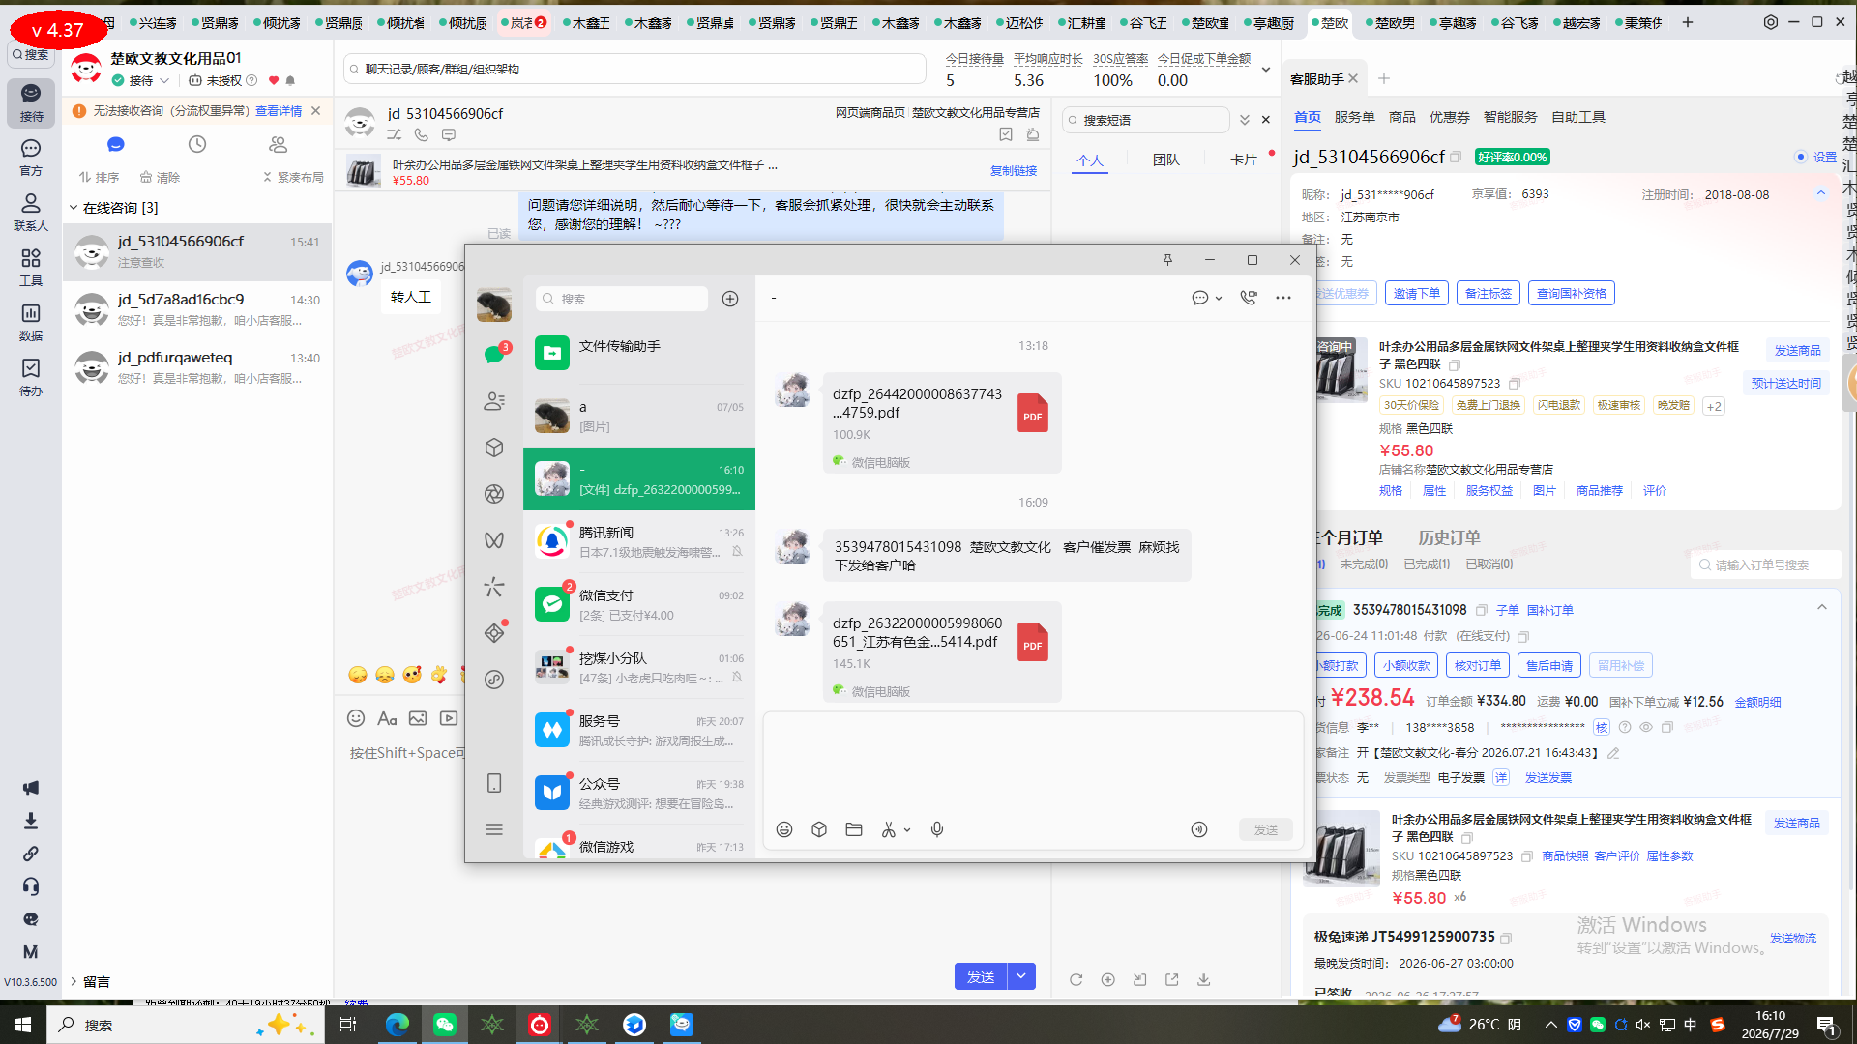Open WeChat Favorites cube in the sidebar
The width and height of the screenshot is (1857, 1044).
pyautogui.click(x=494, y=448)
